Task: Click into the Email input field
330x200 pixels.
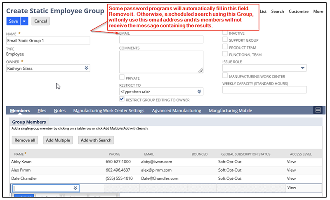Action: point(161,40)
